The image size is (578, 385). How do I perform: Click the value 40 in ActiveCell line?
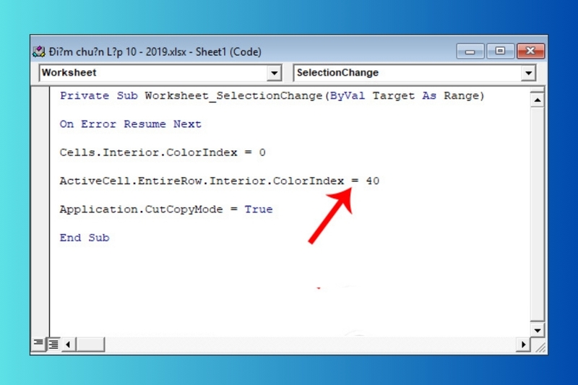point(373,181)
